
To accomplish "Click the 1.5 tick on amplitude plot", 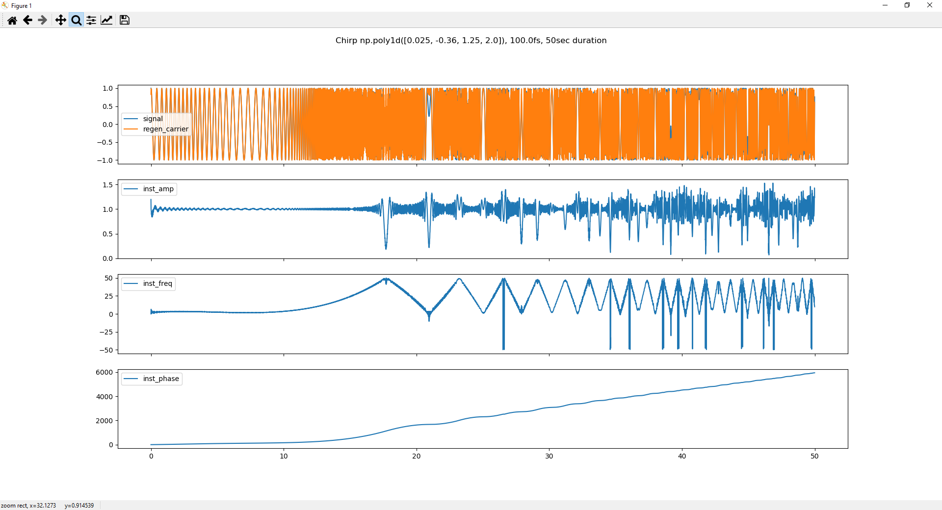I will pos(107,185).
